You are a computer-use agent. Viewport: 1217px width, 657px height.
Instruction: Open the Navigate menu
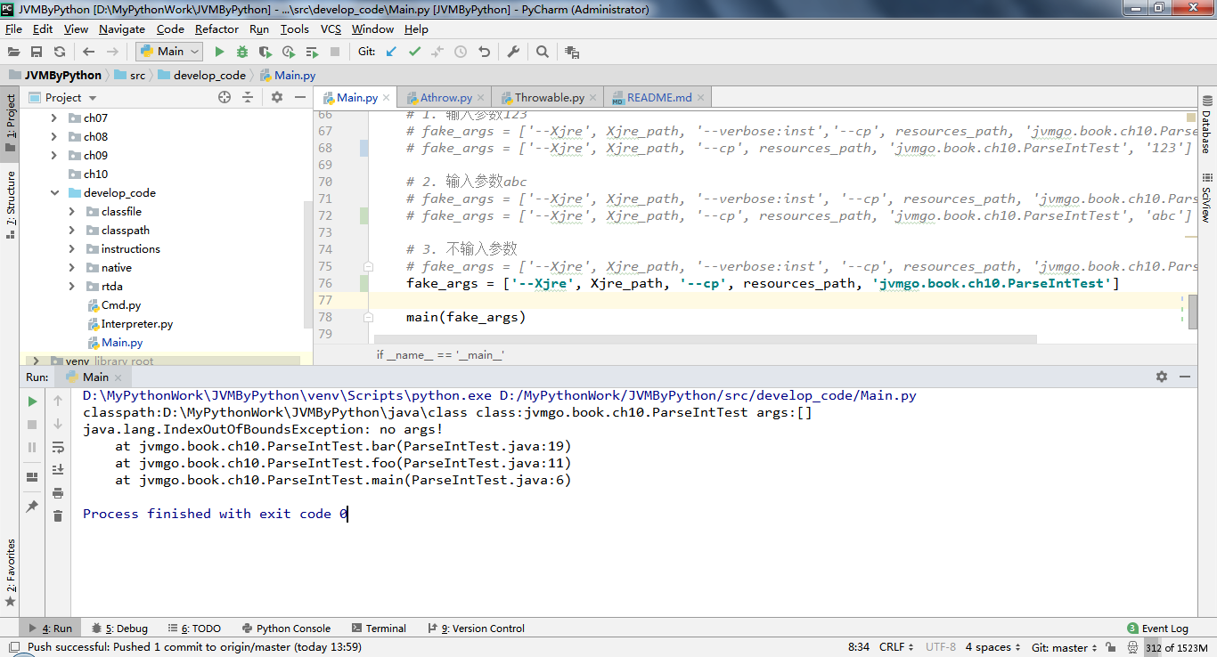122,28
